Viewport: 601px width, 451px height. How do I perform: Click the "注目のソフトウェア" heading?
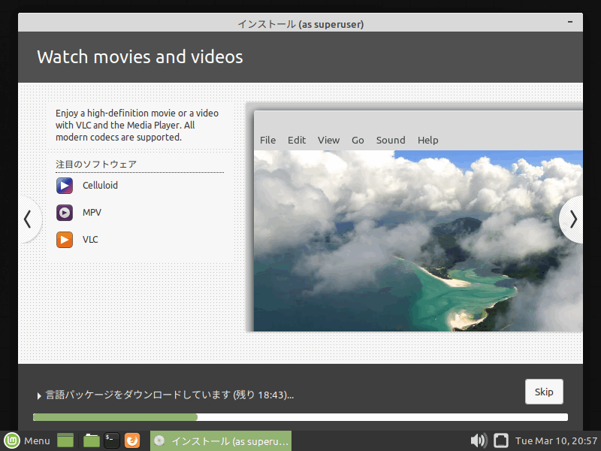coord(96,164)
